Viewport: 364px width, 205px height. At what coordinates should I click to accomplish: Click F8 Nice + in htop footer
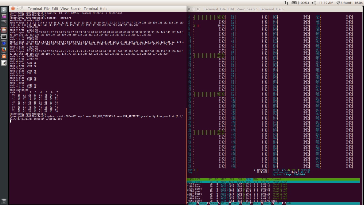[266, 203]
